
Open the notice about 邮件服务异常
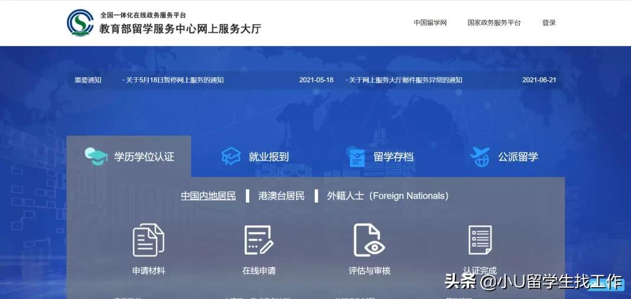(x=405, y=80)
